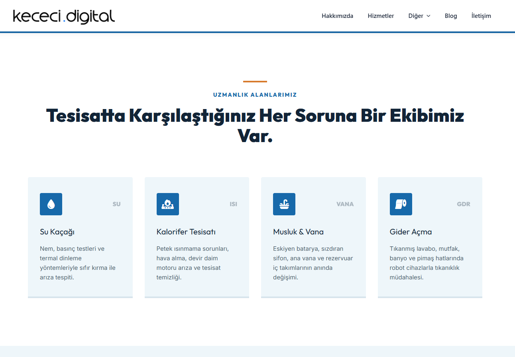
Task: Click the Kalorifer Tesisatı card title
Action: pyautogui.click(x=186, y=232)
